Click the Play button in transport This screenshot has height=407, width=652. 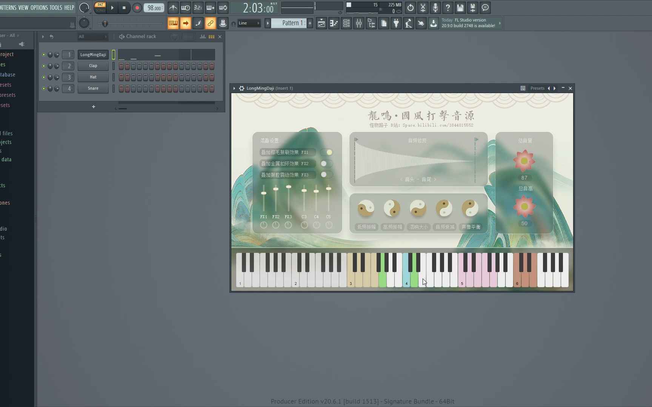tap(112, 8)
